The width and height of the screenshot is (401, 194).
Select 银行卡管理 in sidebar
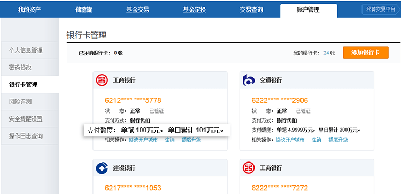click(x=29, y=85)
